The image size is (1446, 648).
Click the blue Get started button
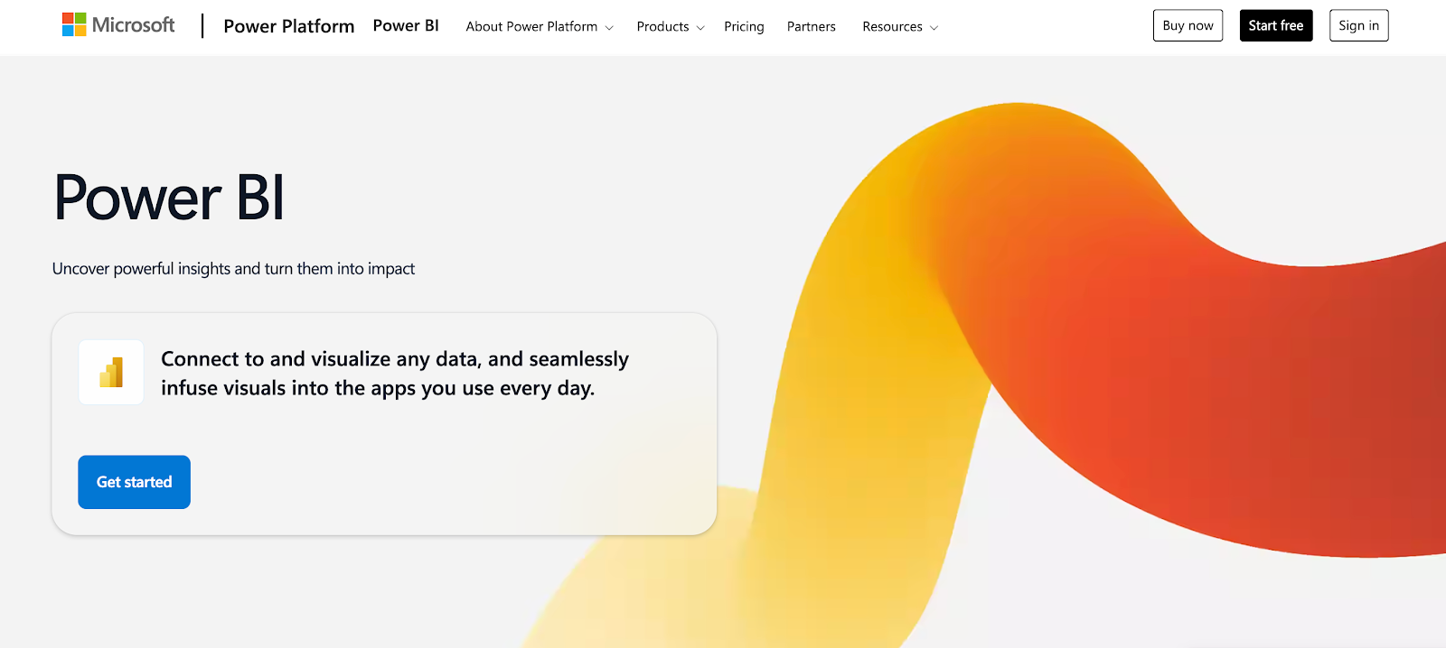pos(134,482)
